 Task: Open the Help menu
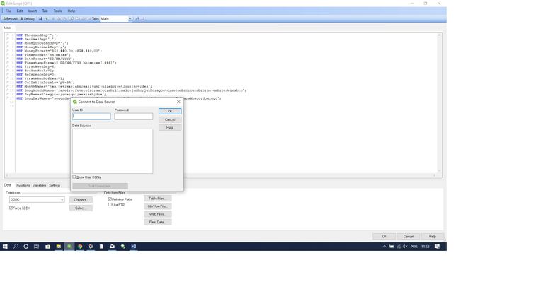coord(71,11)
